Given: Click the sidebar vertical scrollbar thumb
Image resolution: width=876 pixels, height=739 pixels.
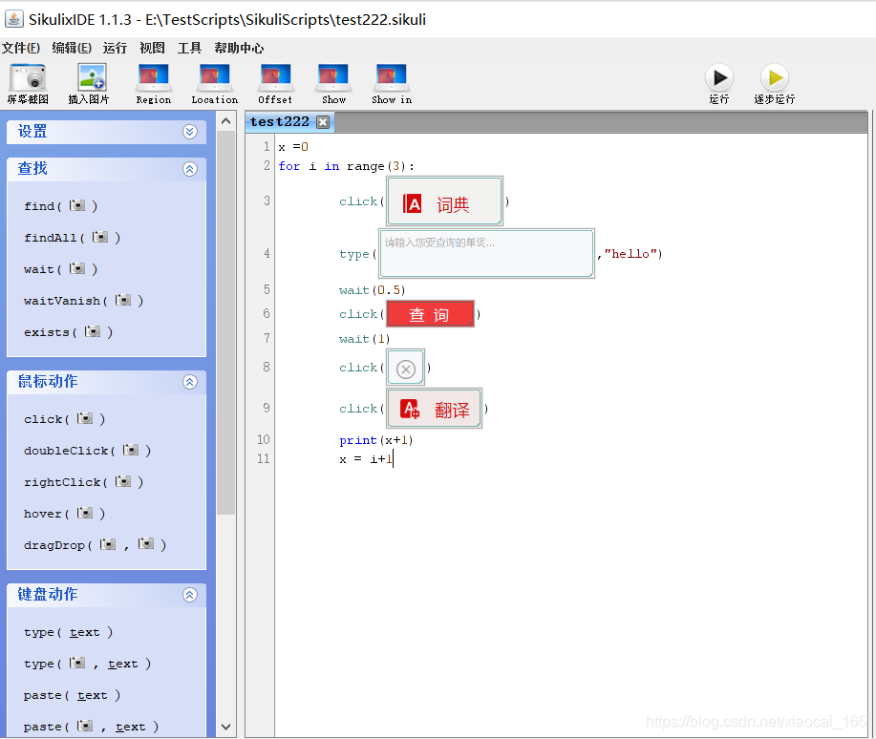Looking at the screenshot, I should pos(225,323).
